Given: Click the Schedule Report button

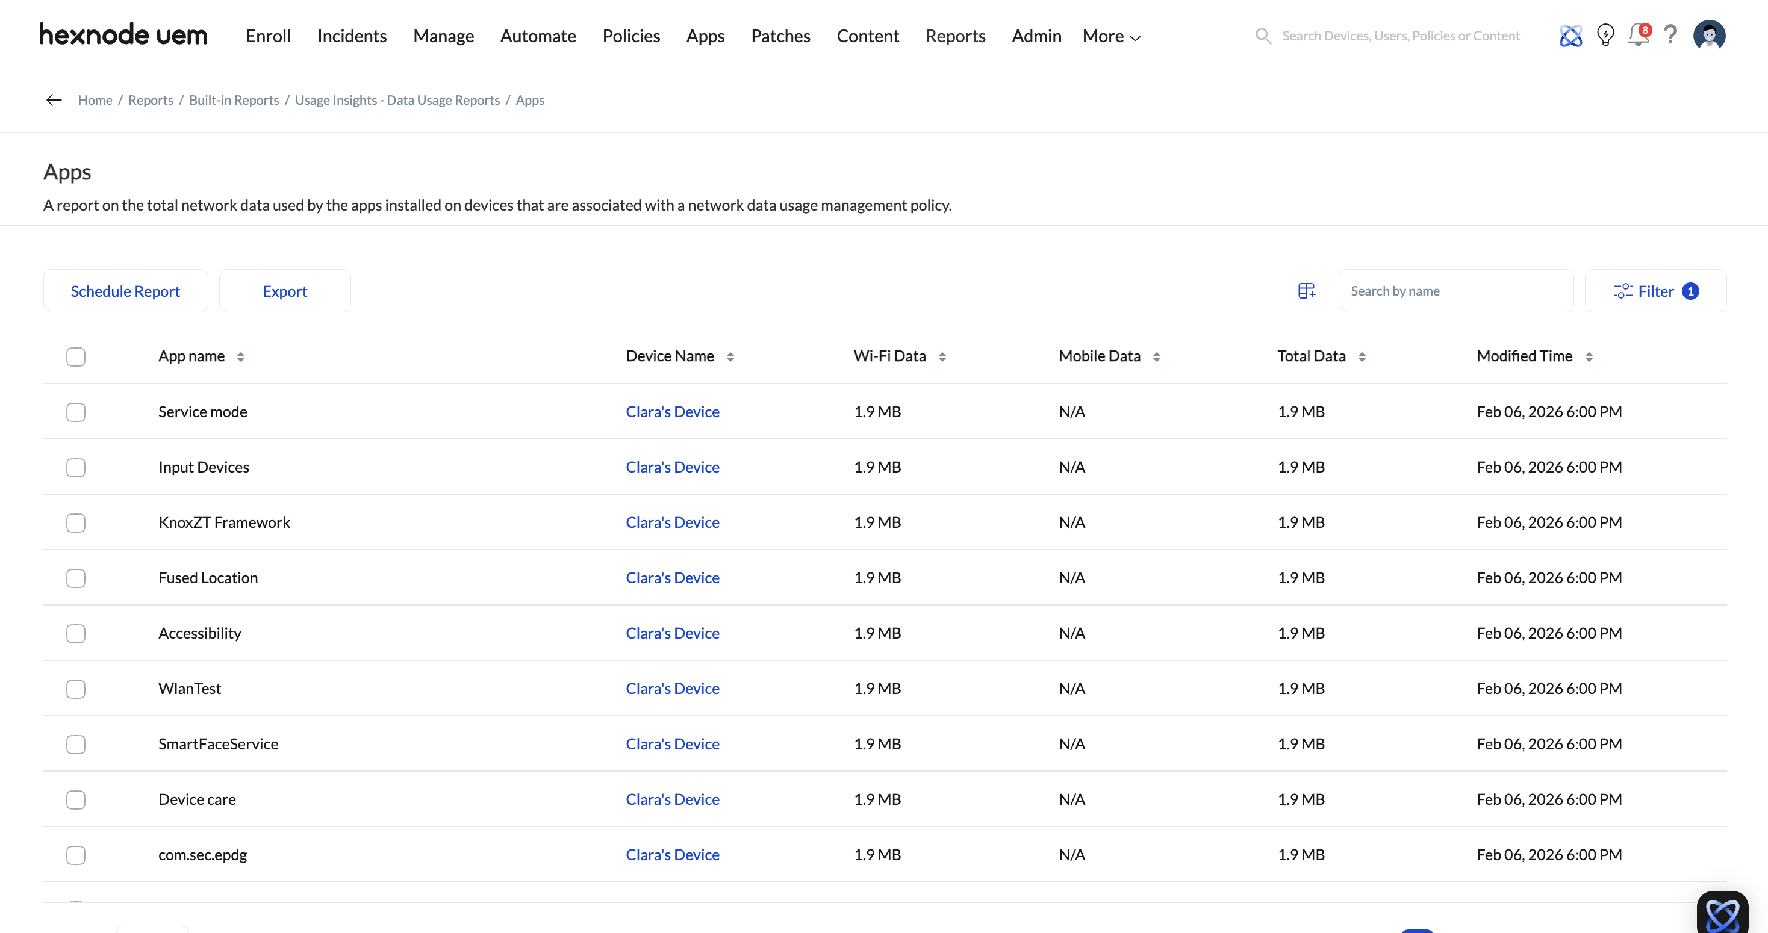Looking at the screenshot, I should [126, 291].
